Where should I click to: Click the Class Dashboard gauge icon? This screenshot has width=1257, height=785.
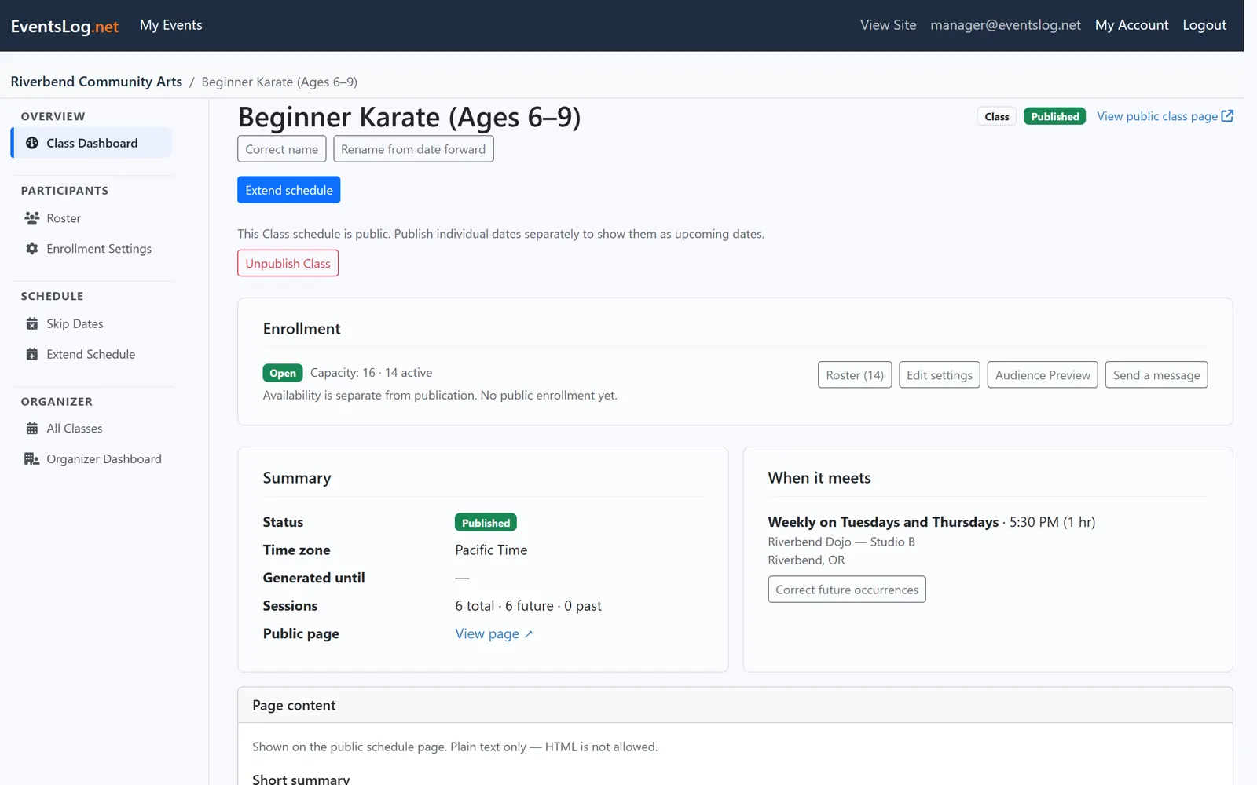click(32, 143)
